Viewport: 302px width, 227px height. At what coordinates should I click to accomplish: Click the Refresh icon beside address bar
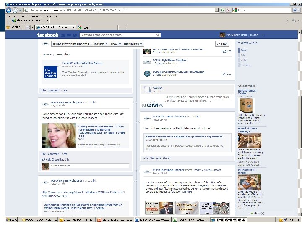[x=222, y=10]
